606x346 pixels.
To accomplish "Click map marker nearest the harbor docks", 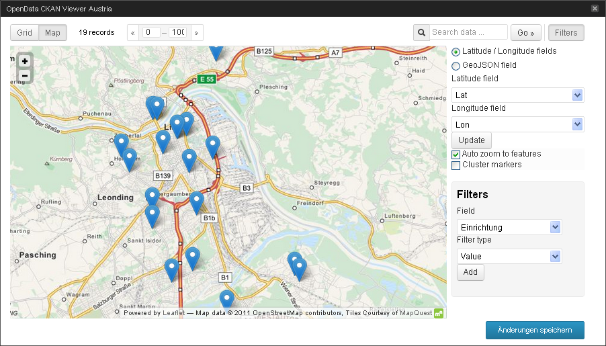I will [x=212, y=147].
